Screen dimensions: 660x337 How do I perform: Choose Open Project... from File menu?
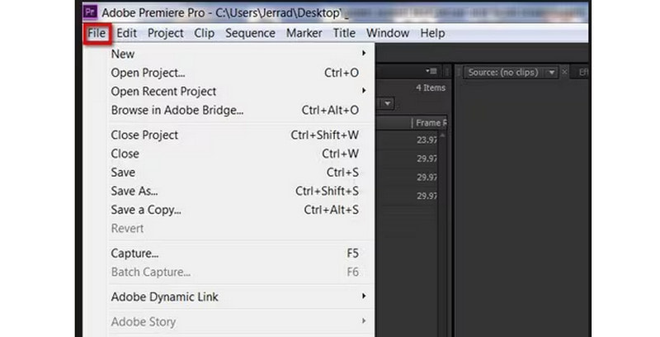tap(241, 73)
